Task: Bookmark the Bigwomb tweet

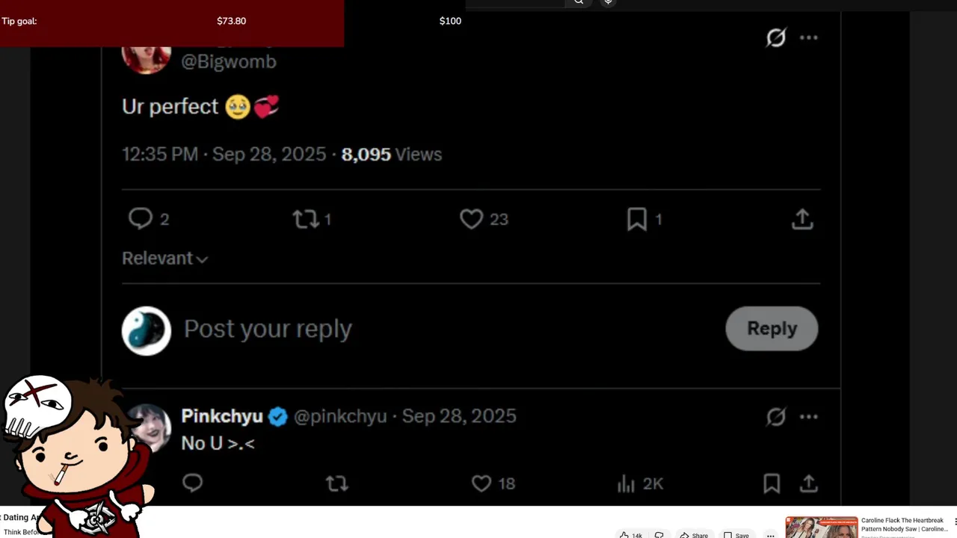Action: pyautogui.click(x=637, y=219)
